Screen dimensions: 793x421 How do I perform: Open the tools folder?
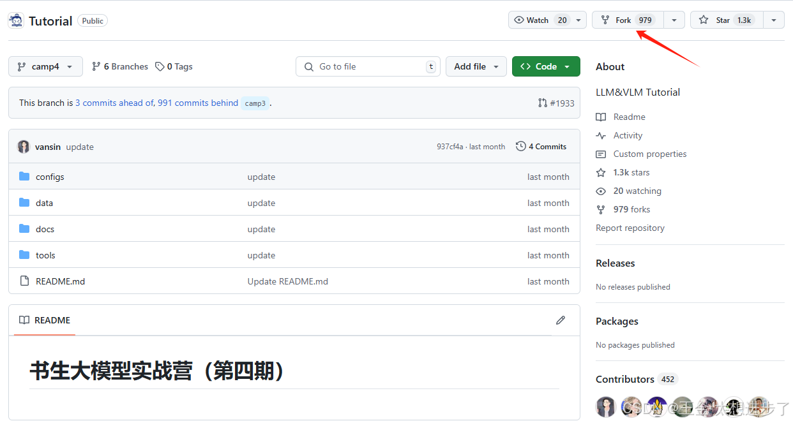point(45,255)
